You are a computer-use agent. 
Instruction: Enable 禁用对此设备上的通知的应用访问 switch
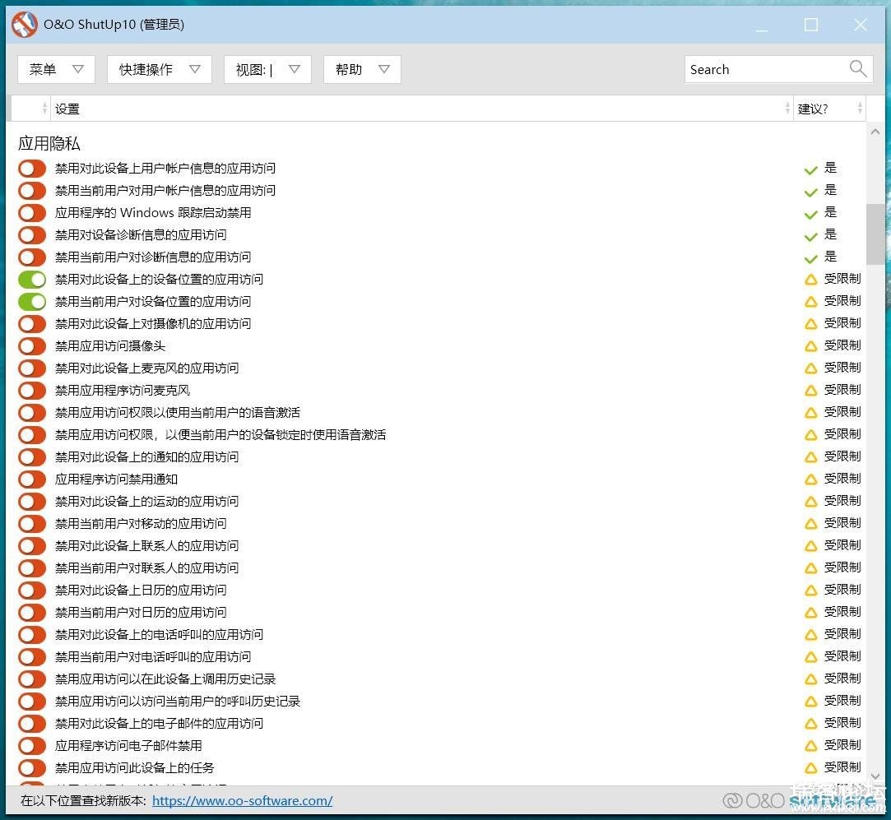pos(32,457)
